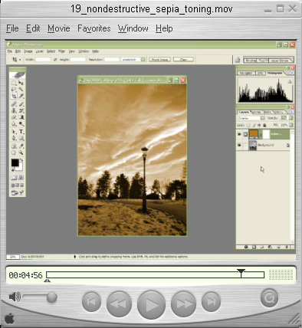
Task: Click Jump to ImageReady icon
Action: pyautogui.click(x=18, y=193)
